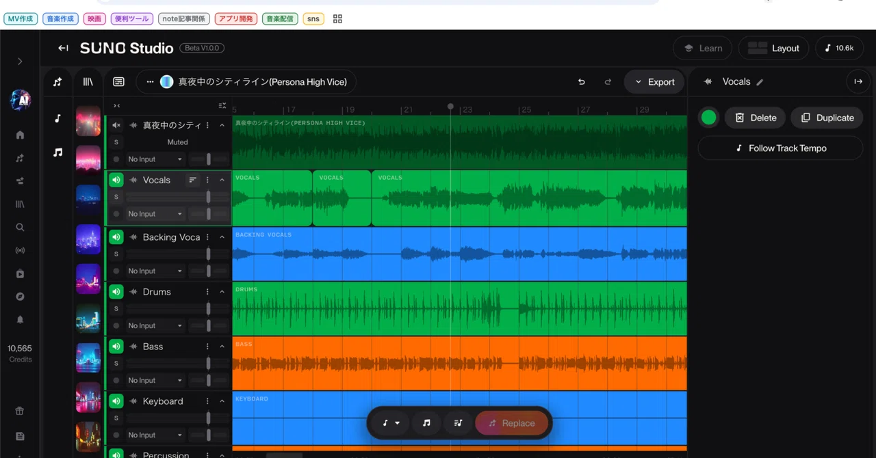The height and width of the screenshot is (458, 876).
Task: Open the Home icon in left sidebar
Action: point(20,135)
